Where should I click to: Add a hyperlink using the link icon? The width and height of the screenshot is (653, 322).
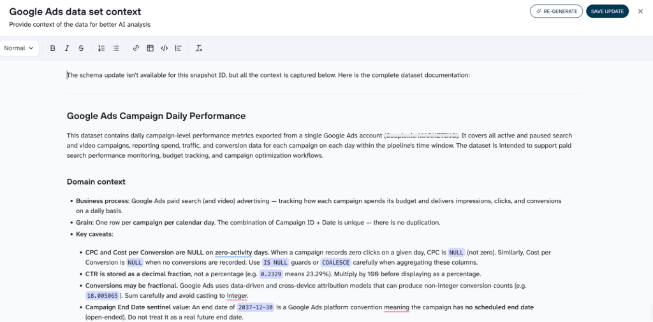136,48
